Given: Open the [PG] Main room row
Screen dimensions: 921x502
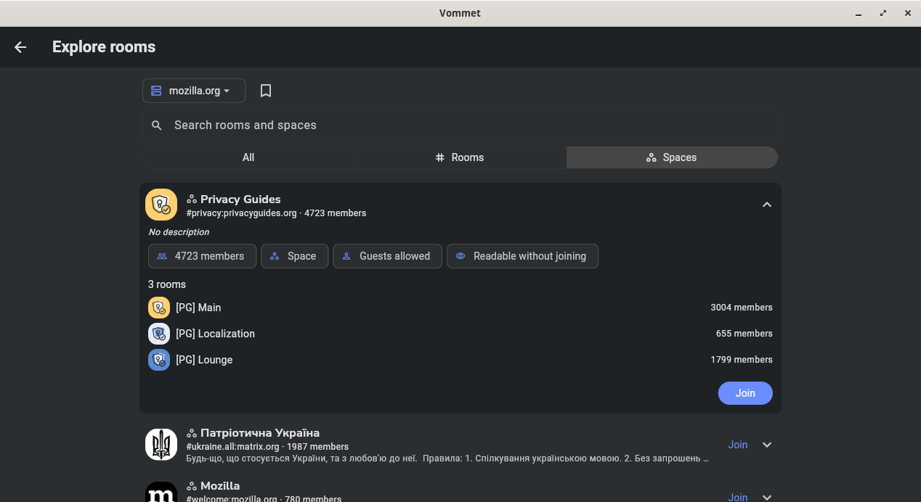Looking at the screenshot, I should coord(460,308).
